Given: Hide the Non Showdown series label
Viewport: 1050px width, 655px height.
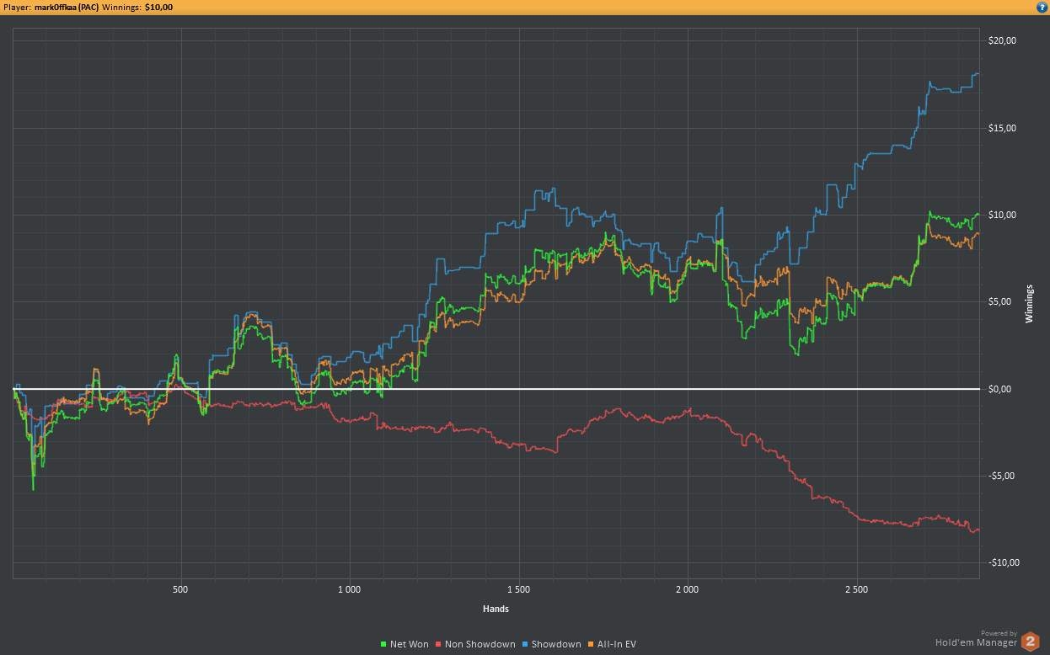Looking at the screenshot, I should click(x=480, y=644).
